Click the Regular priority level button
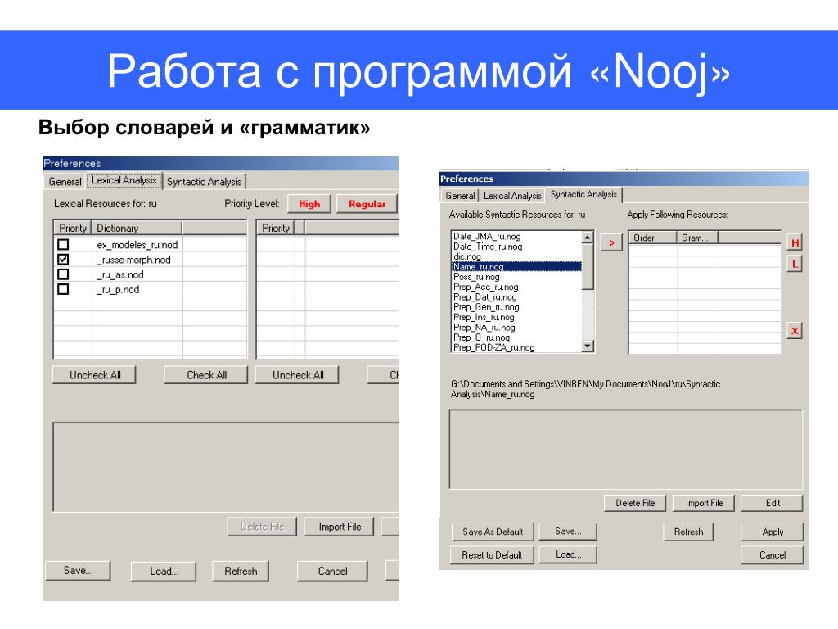Viewport: 838px width, 629px height. [367, 204]
